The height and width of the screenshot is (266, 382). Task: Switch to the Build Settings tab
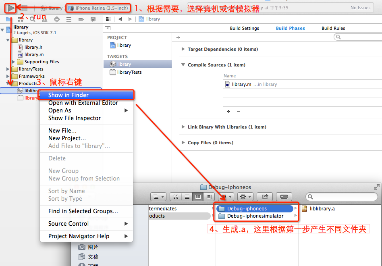tap(244, 28)
